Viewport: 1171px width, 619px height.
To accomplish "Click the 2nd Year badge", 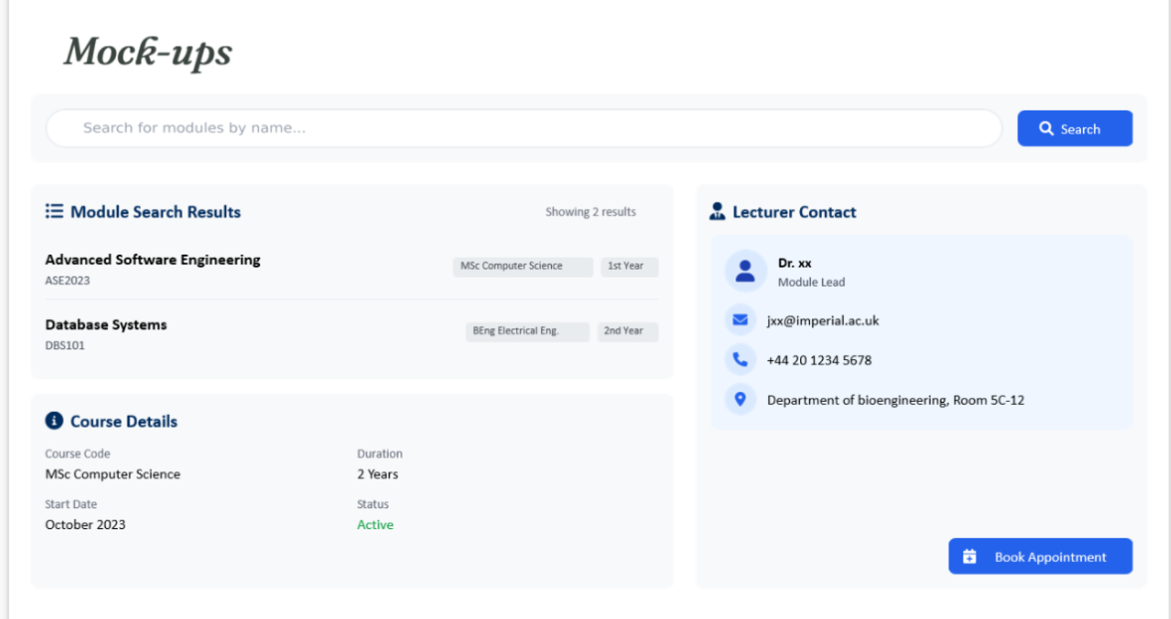I will click(627, 331).
